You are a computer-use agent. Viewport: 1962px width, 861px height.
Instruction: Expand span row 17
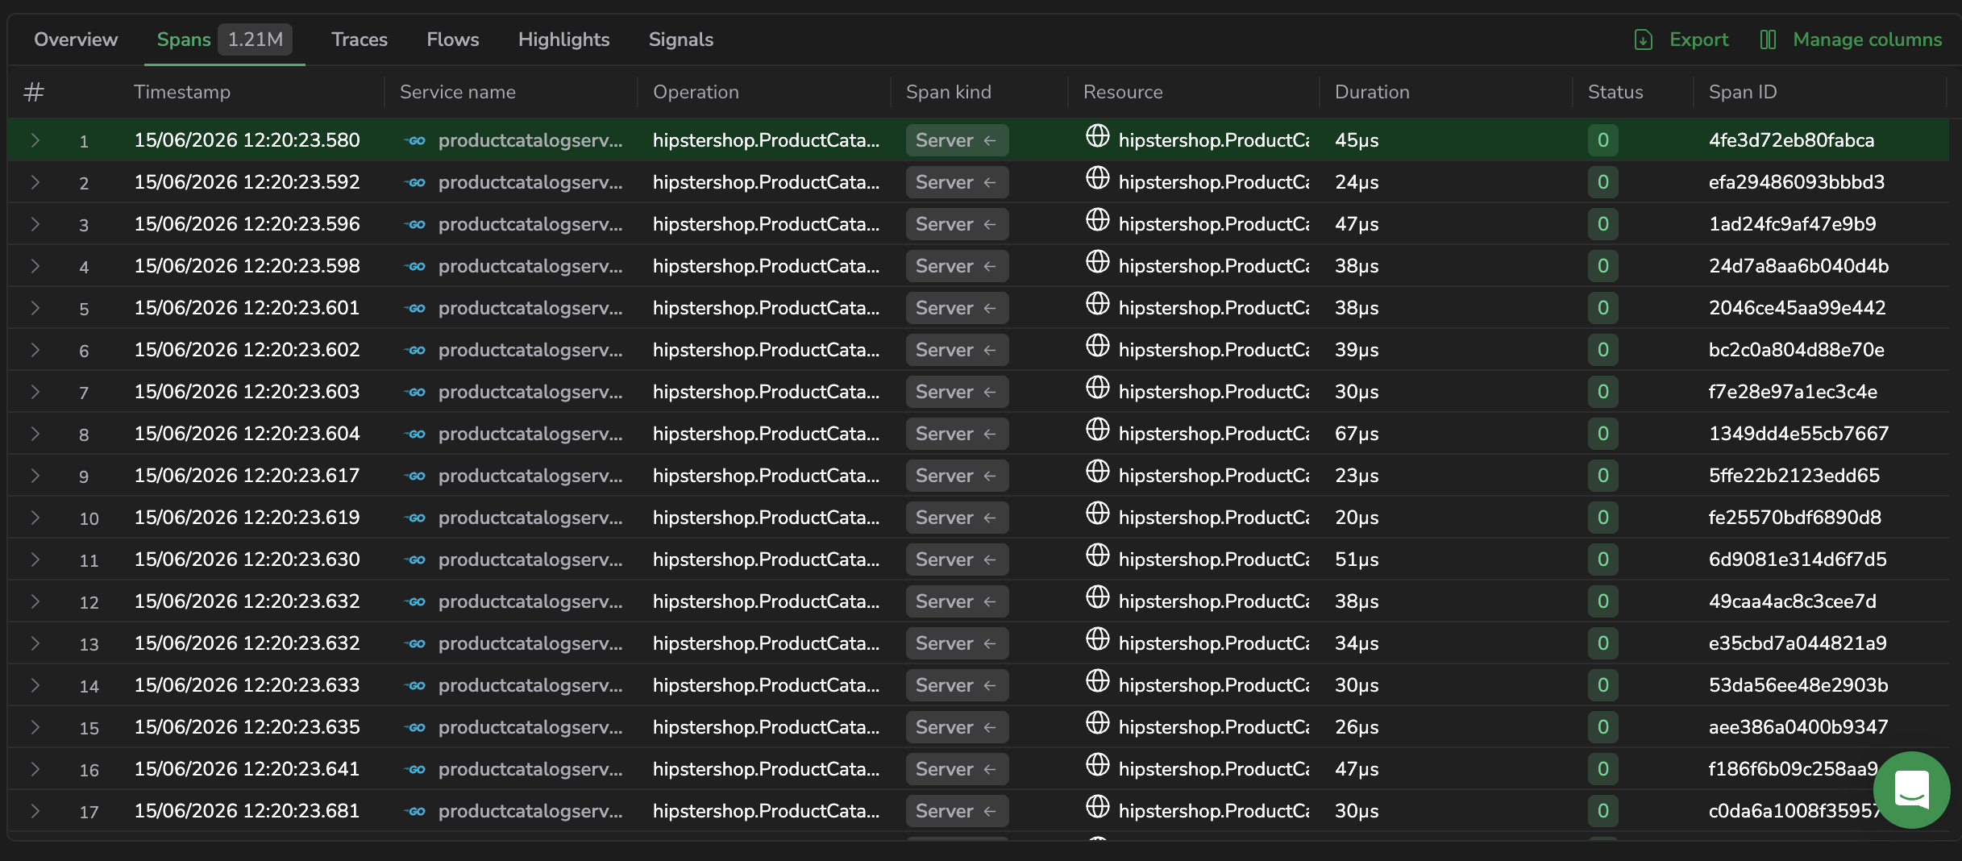click(35, 811)
